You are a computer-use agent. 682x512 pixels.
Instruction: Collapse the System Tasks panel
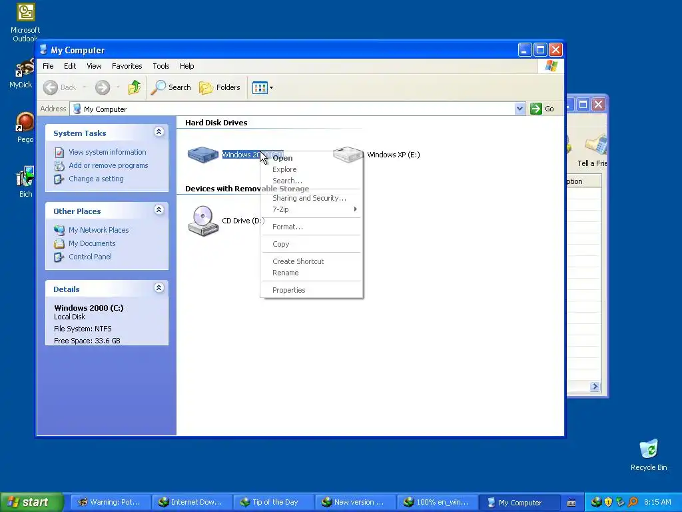point(159,132)
